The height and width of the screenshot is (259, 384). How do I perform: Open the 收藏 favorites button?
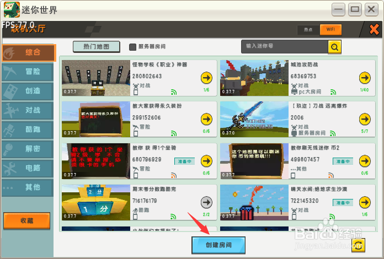[x=26, y=221]
